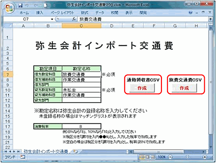The width and height of the screenshot is (216, 163).
Task: Click the Name Box showing C7
Action: [x=27, y=19]
